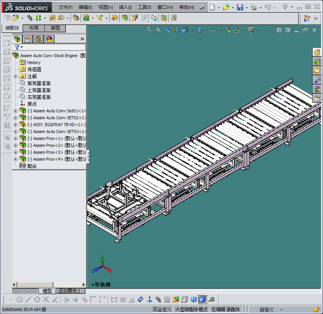Switch to the 运动算例 1 motion study tab
This screenshot has height=314, width=323.
click(x=69, y=291)
